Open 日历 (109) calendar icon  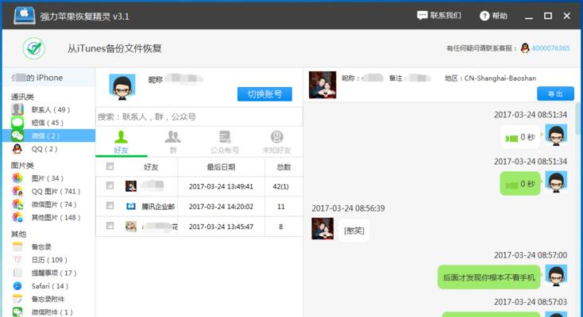(x=17, y=260)
